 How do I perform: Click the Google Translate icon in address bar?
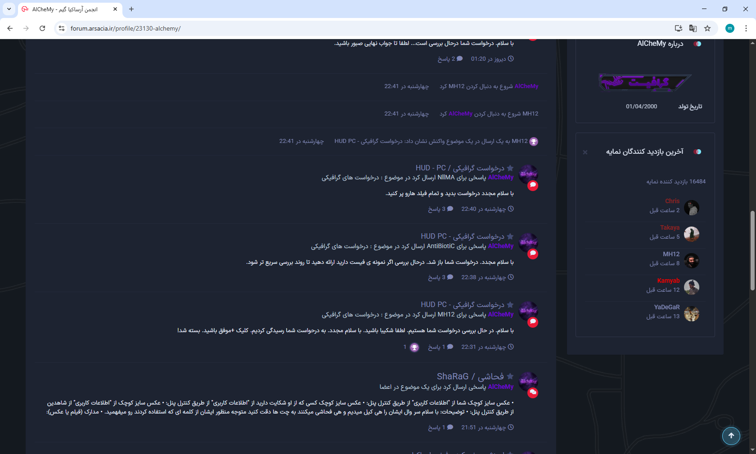click(x=693, y=28)
